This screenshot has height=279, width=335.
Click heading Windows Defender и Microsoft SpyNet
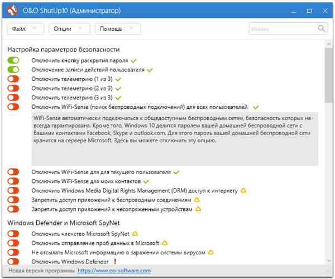64,223
